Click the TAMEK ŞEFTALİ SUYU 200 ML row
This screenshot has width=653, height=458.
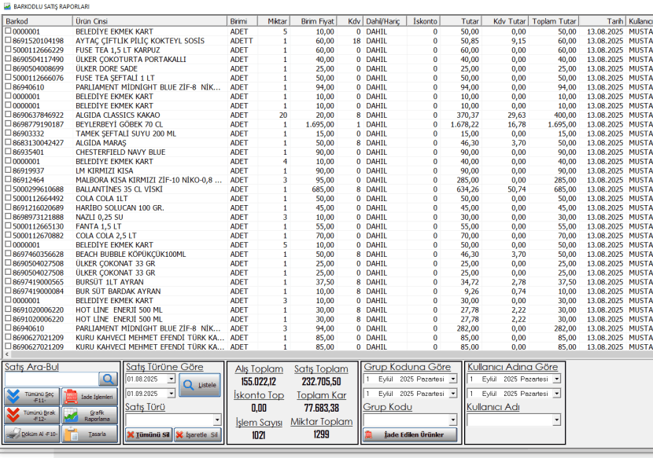[327, 134]
